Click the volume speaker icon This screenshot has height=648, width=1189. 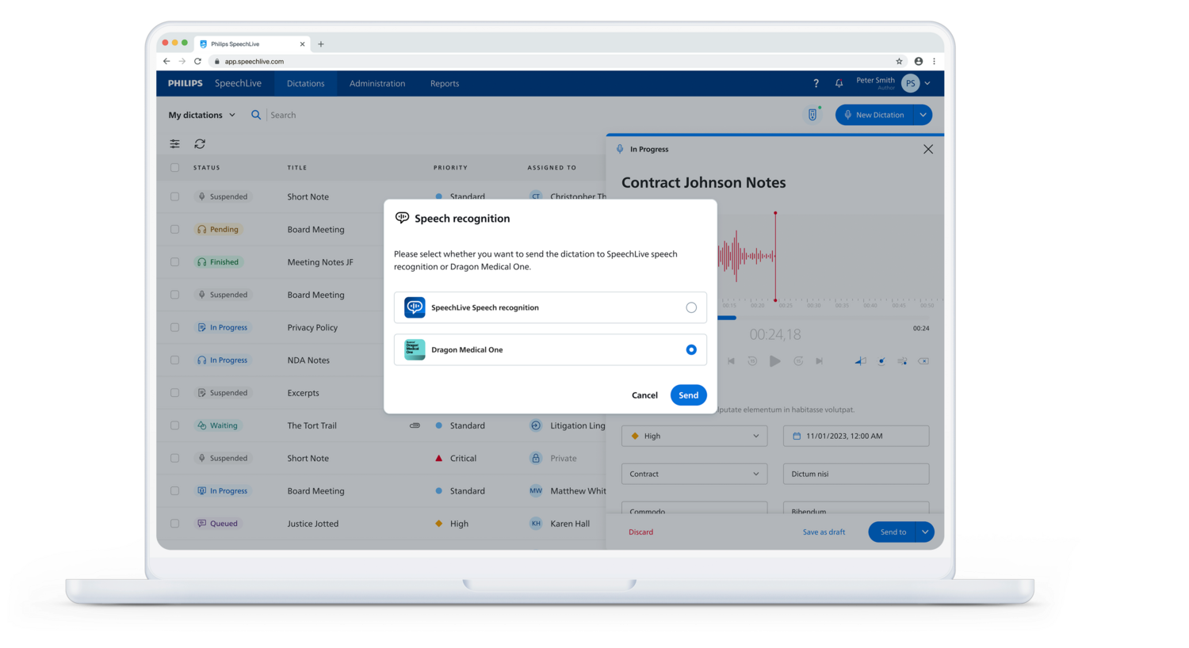(x=861, y=361)
